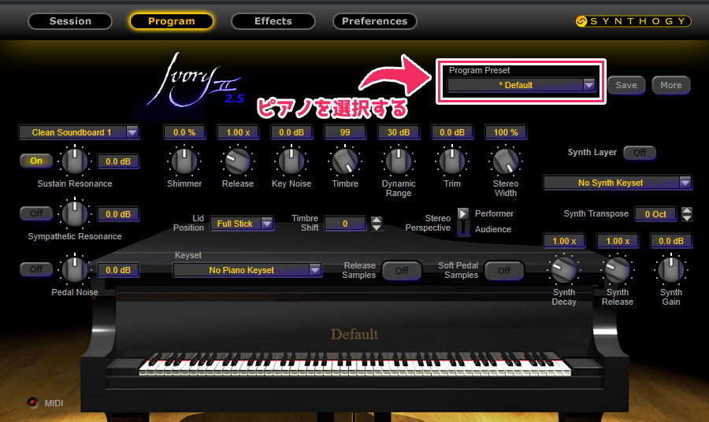
Task: Click the Save preset button
Action: point(625,85)
